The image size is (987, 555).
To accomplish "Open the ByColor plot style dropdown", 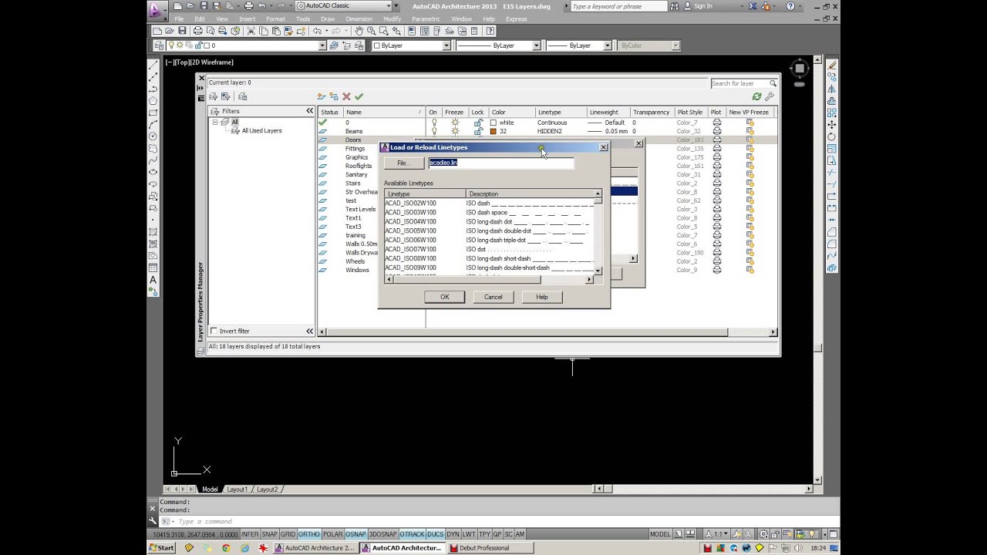I will pyautogui.click(x=675, y=45).
